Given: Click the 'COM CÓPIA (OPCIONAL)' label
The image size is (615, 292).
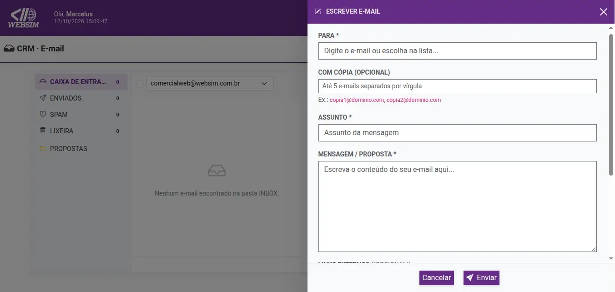Looking at the screenshot, I should point(354,72).
